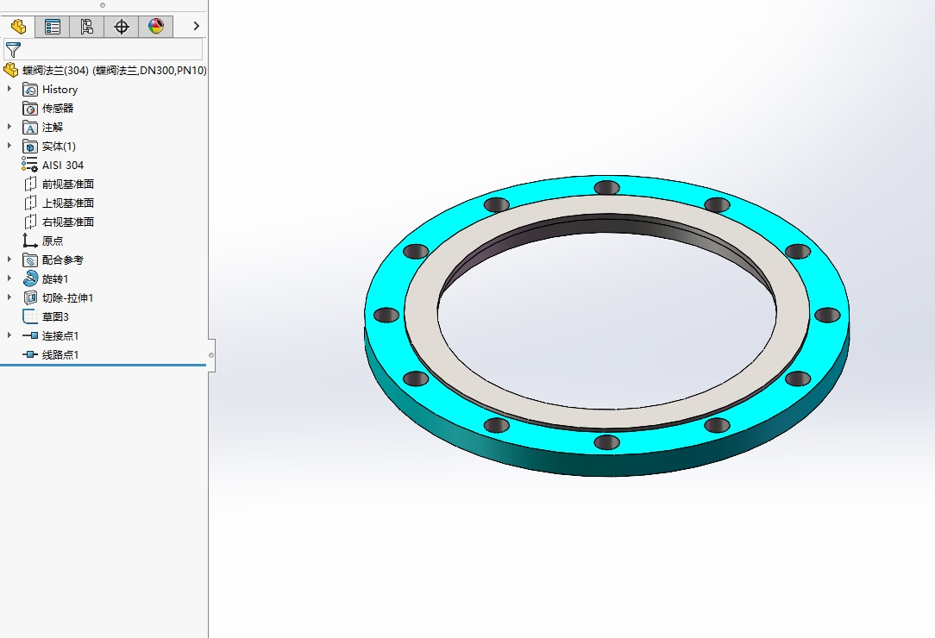Expand the 配合参考 mate reference node
The width and height of the screenshot is (935, 638).
point(9,260)
